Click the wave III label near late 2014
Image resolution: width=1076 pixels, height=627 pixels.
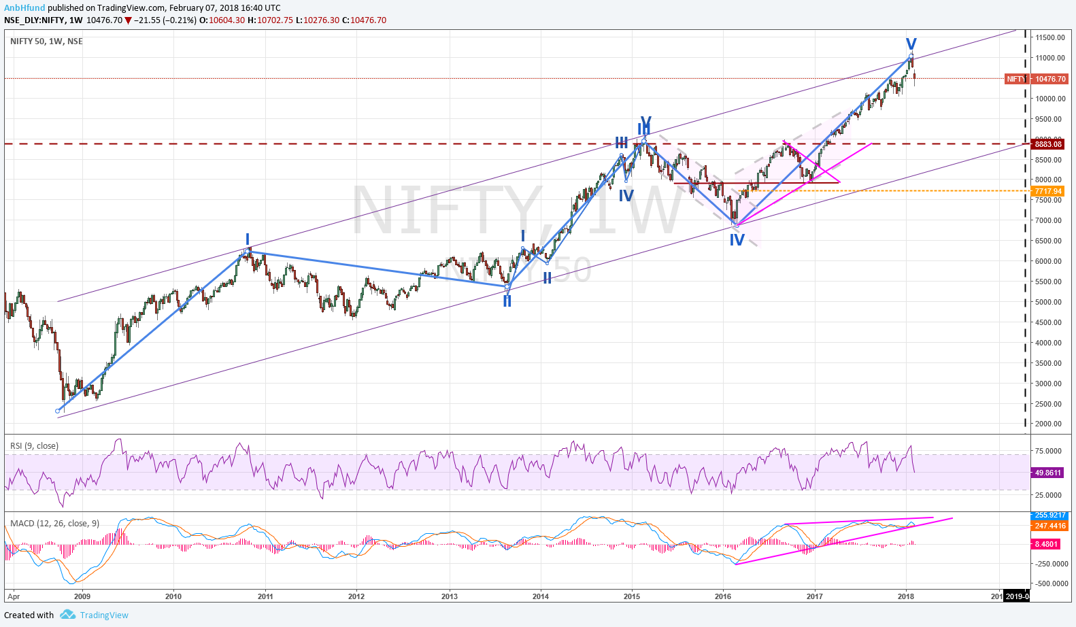tap(622, 143)
